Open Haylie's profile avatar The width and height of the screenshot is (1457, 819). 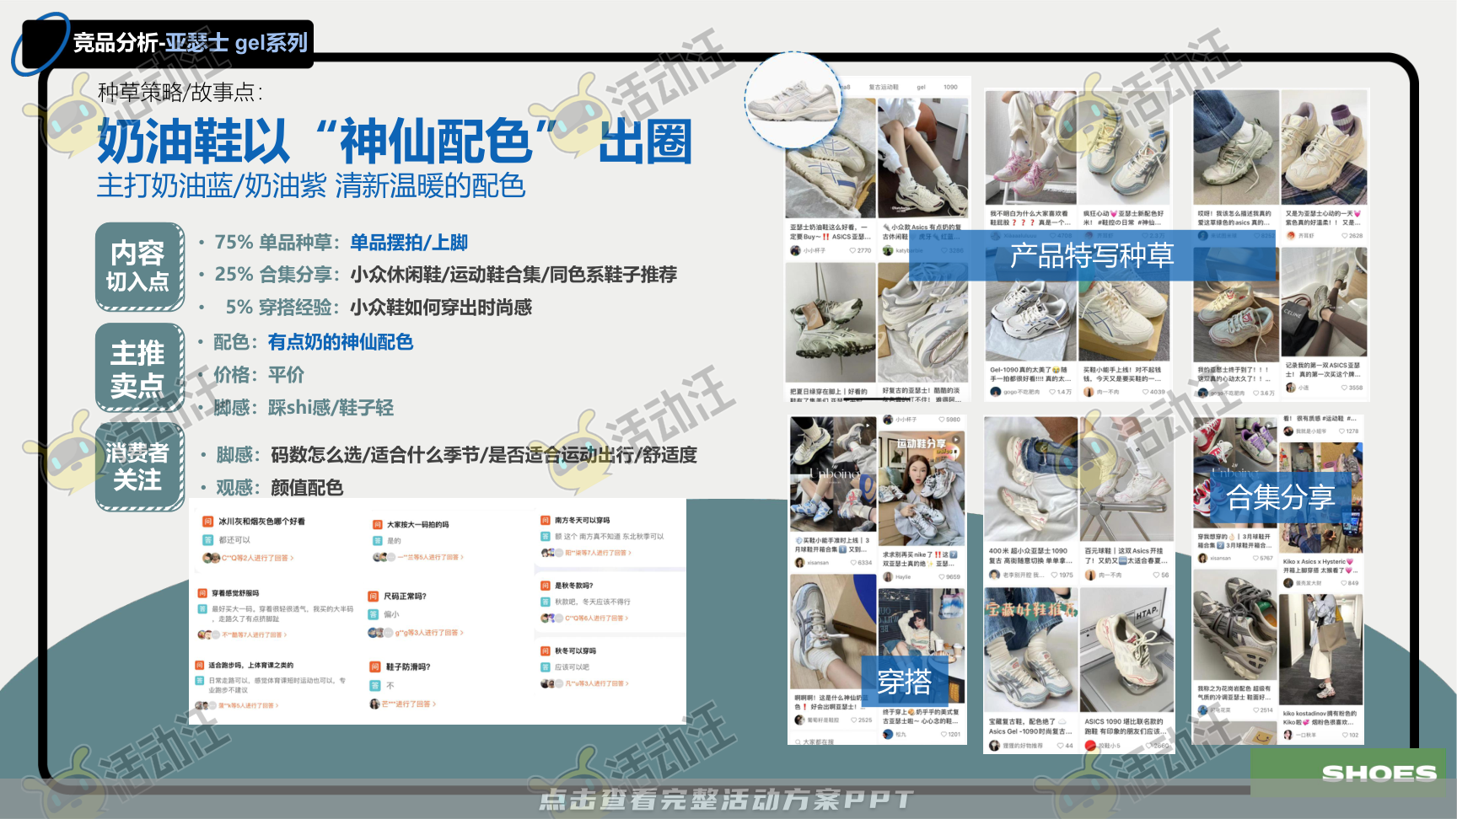point(887,577)
